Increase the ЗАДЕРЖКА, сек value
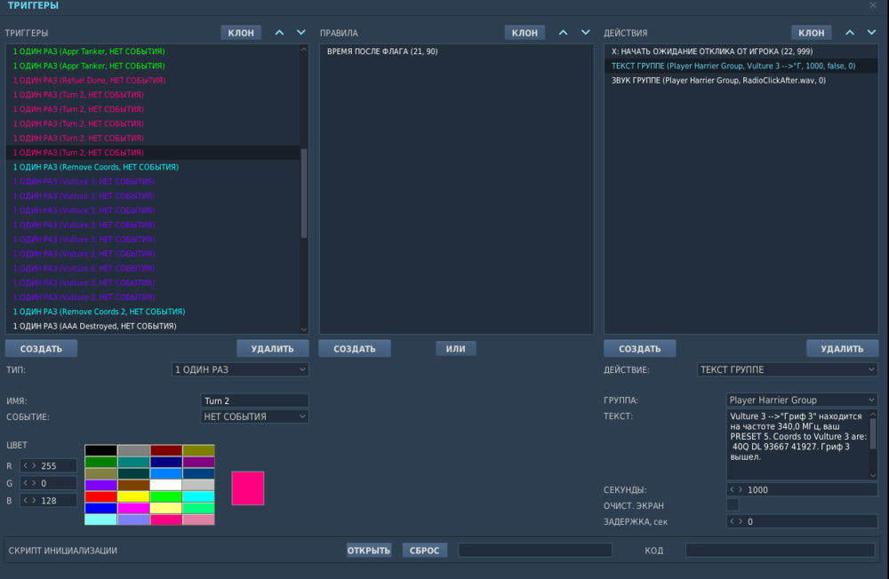 tap(741, 521)
